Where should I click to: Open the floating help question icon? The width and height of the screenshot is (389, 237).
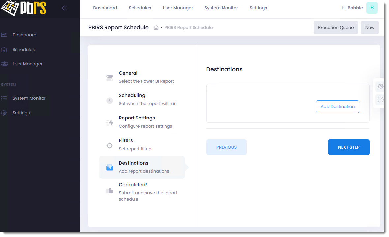point(380,99)
